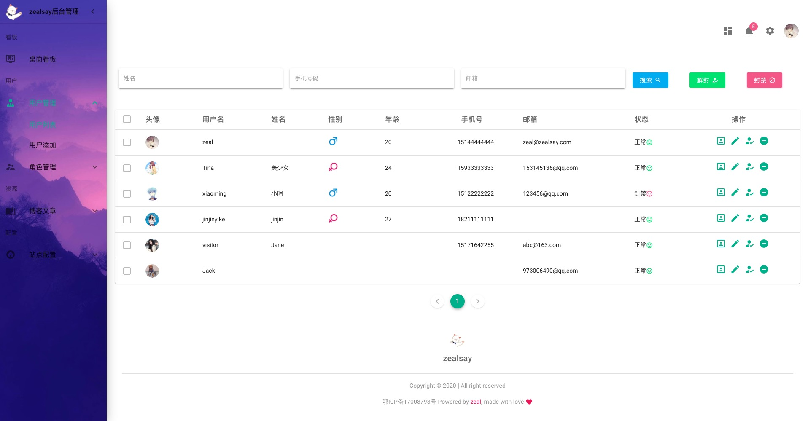Check the row checkbox for zeal
The height and width of the screenshot is (421, 808).
click(127, 142)
